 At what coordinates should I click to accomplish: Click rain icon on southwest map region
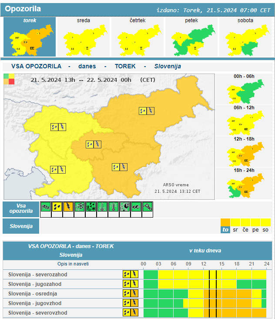pyautogui.click(x=54, y=170)
